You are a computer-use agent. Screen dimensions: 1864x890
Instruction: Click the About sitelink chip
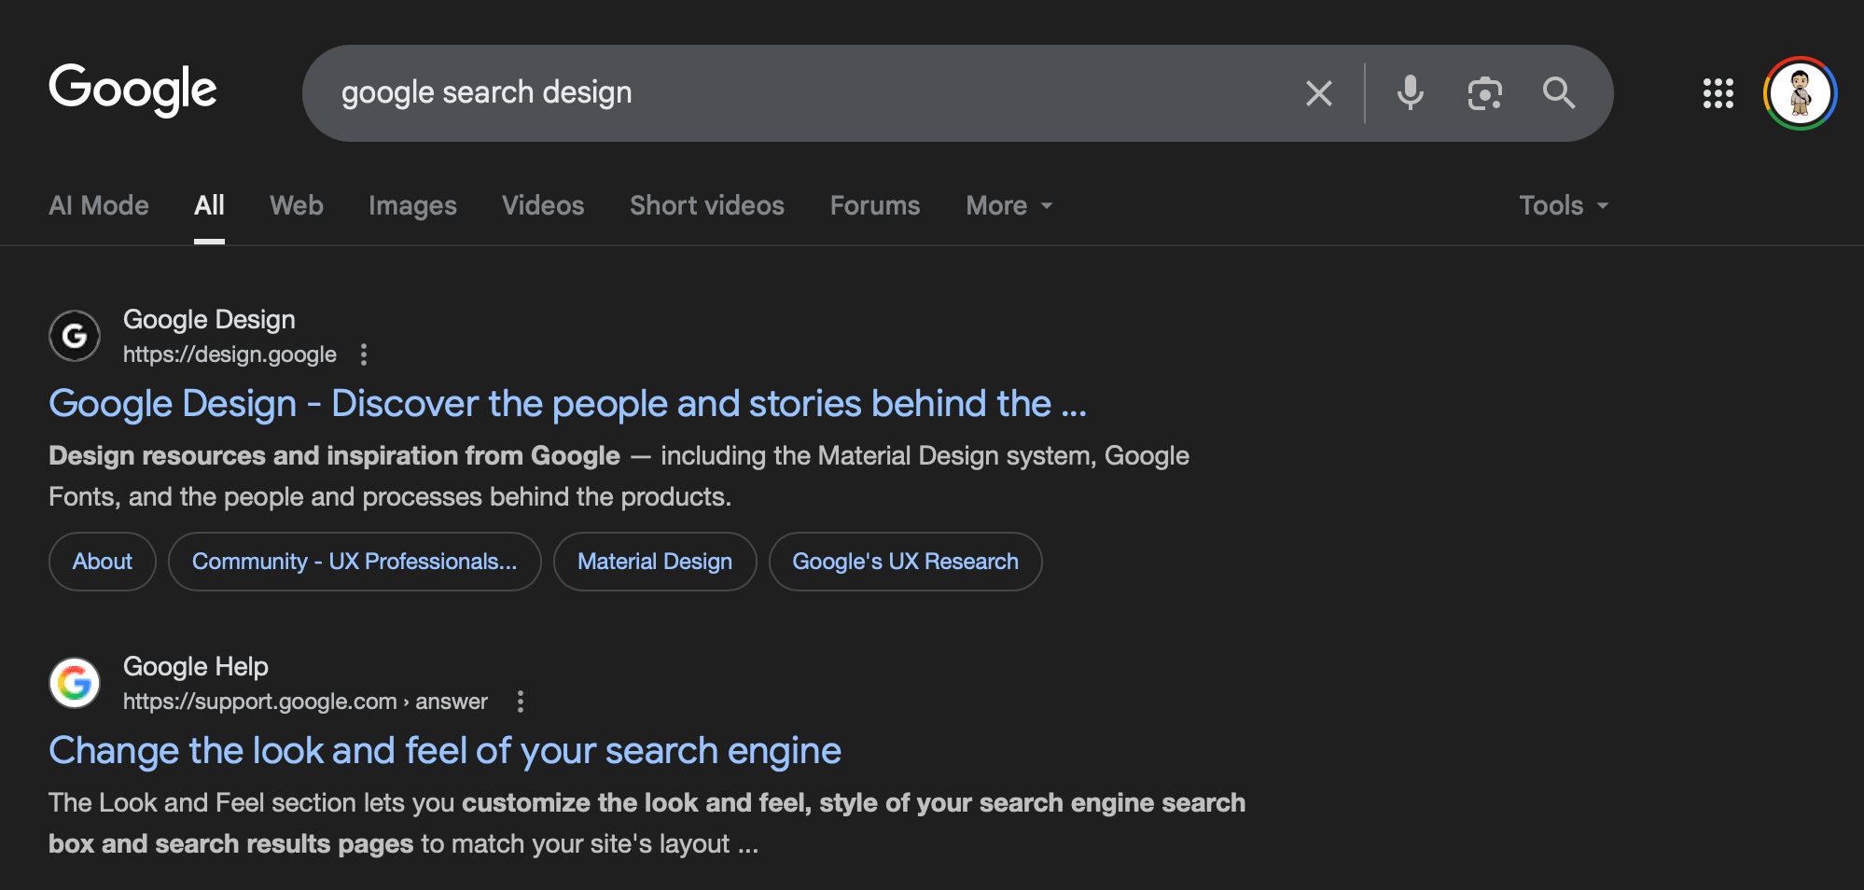pyautogui.click(x=103, y=562)
